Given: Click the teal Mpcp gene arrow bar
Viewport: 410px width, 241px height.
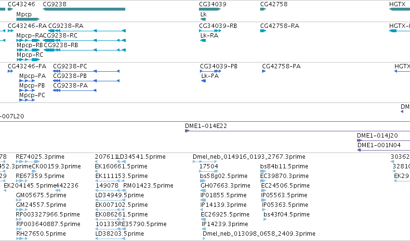Looking at the screenshot, I should tap(28, 19).
